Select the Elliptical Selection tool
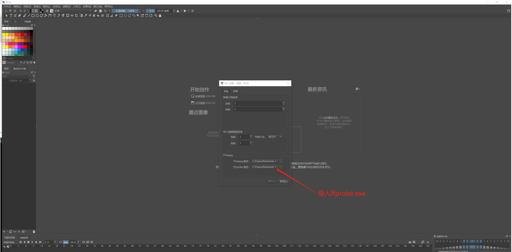This screenshot has width=512, height=252. pyautogui.click(x=125, y=16)
